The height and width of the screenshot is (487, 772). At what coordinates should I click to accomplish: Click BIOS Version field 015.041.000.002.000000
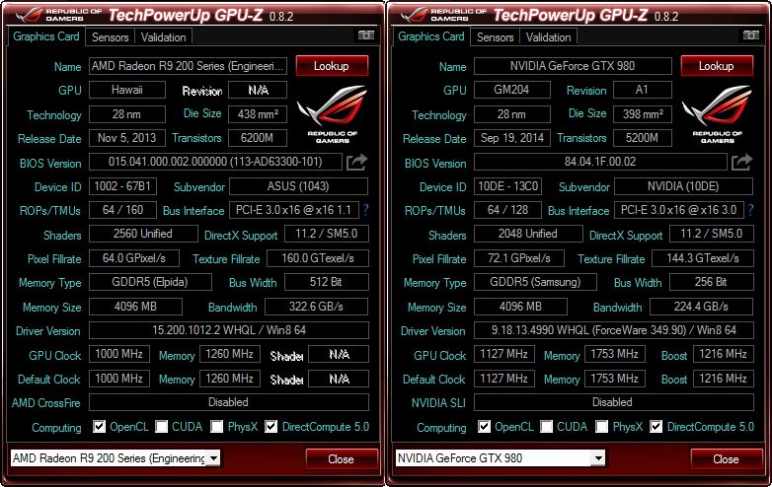click(x=215, y=162)
